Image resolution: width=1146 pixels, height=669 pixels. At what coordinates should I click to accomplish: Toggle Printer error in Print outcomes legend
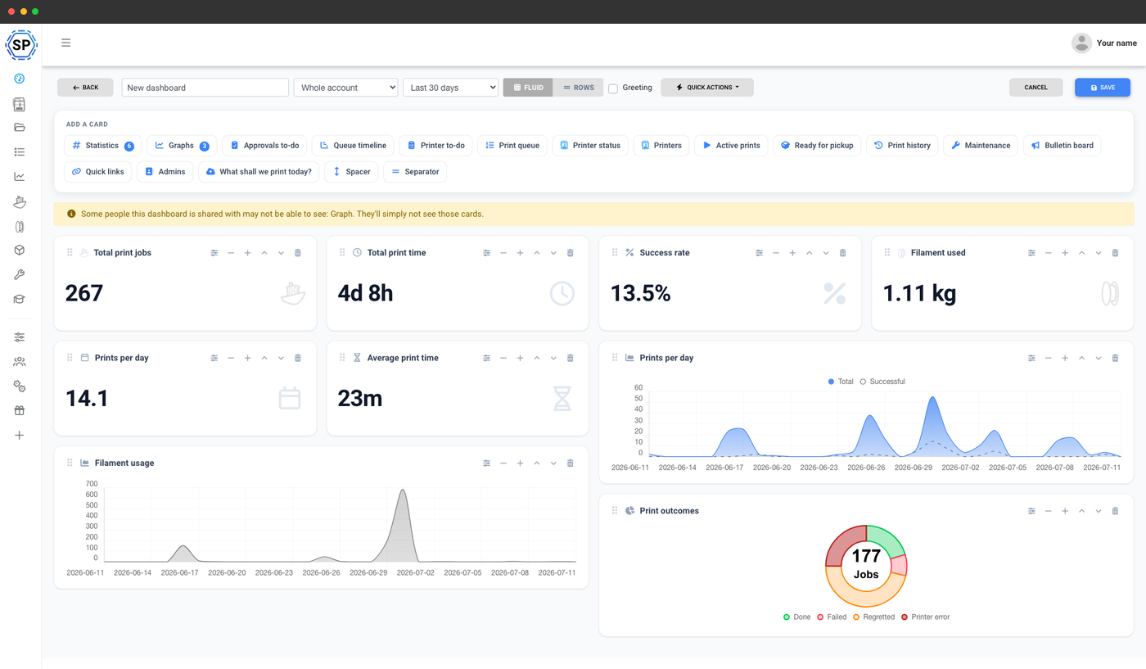[x=925, y=617]
